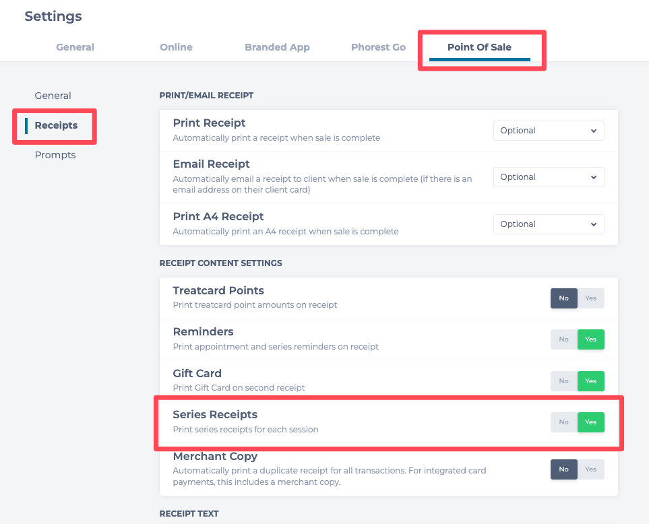Viewport: 649px width, 524px height.
Task: Turn Gift Card printing to No
Action: [x=564, y=381]
